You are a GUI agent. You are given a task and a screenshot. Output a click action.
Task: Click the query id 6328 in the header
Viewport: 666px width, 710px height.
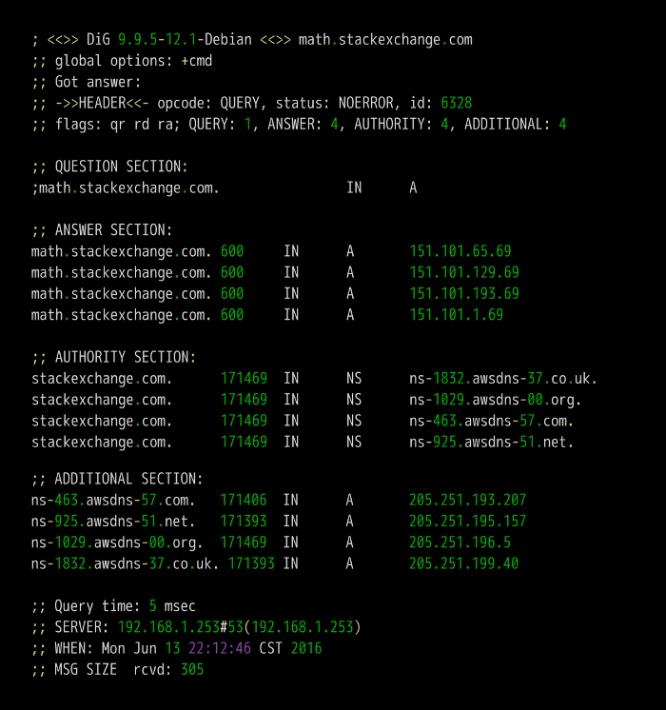(x=457, y=103)
